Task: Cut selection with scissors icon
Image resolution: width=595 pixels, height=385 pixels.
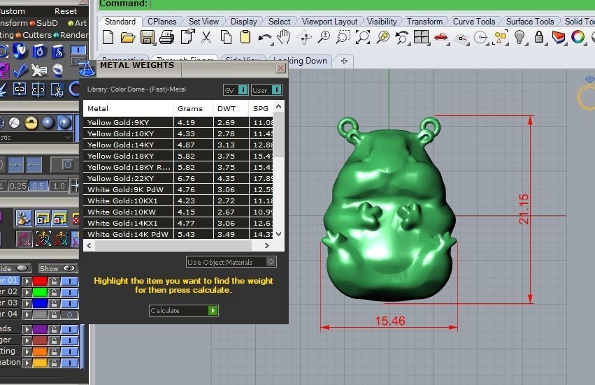Action: tap(206, 38)
